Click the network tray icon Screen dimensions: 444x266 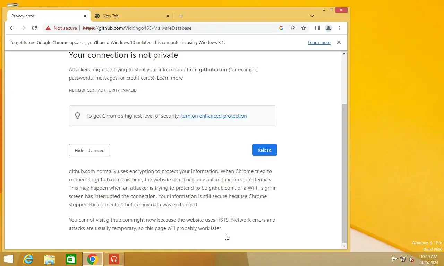coord(403,259)
